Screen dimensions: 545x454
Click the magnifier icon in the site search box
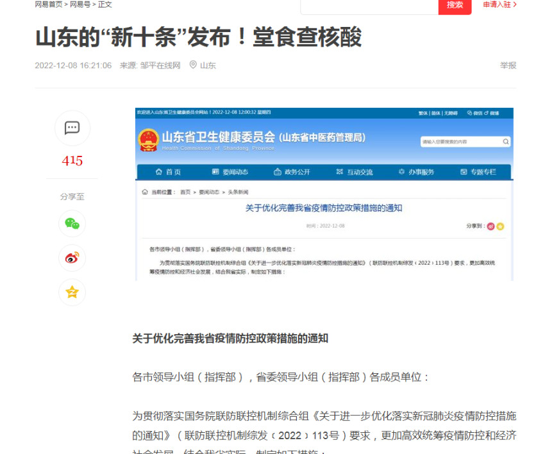pyautogui.click(x=506, y=141)
